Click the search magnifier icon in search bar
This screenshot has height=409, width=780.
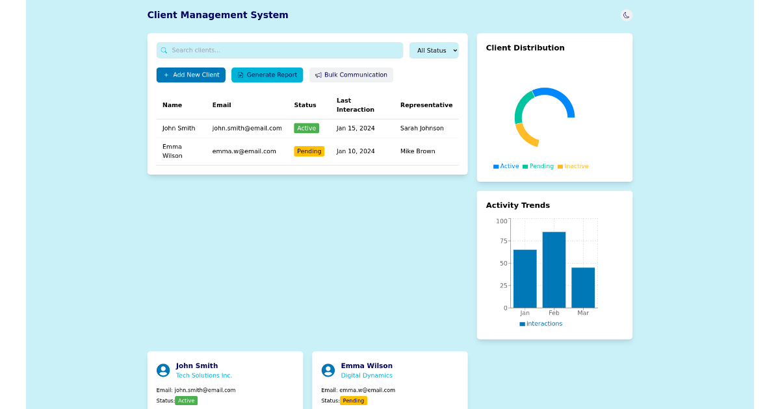(164, 50)
